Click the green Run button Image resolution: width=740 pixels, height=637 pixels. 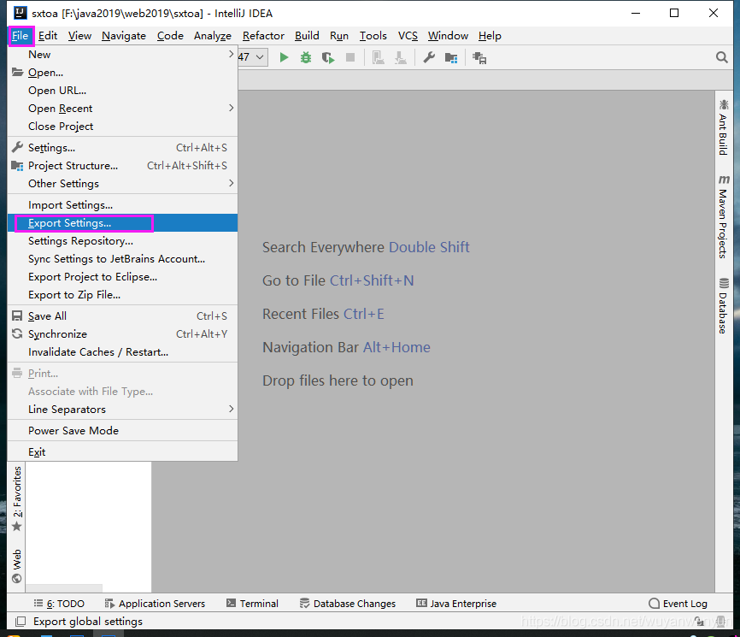(284, 57)
